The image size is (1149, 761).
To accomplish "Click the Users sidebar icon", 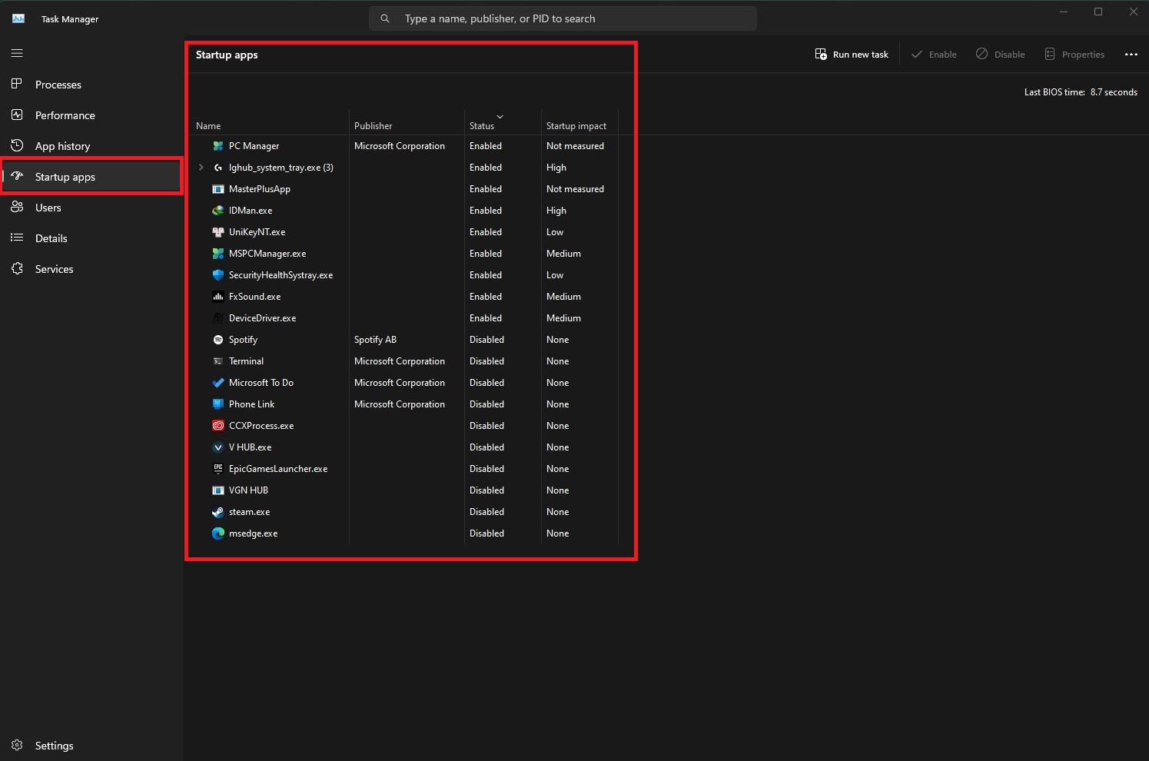I will (x=17, y=207).
